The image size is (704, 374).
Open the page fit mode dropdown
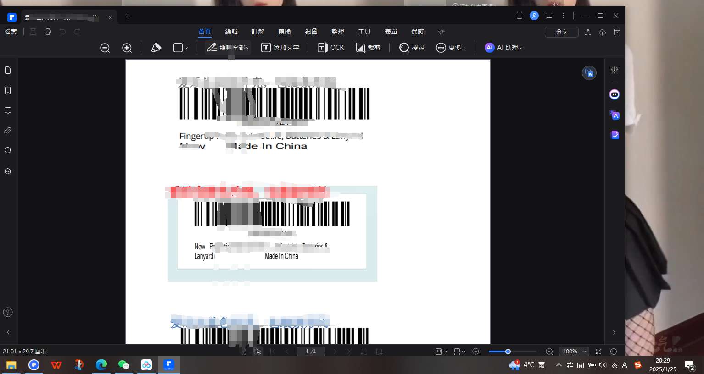[x=441, y=352]
